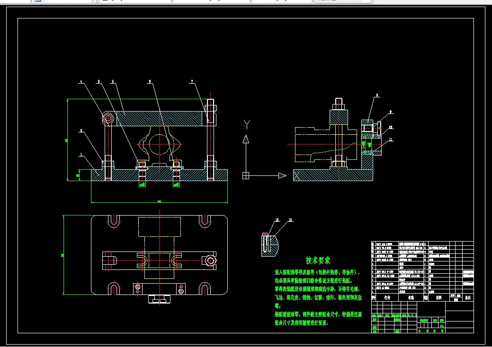Select part callout number 7
Viewport: 492px width, 347px height.
[x=192, y=81]
